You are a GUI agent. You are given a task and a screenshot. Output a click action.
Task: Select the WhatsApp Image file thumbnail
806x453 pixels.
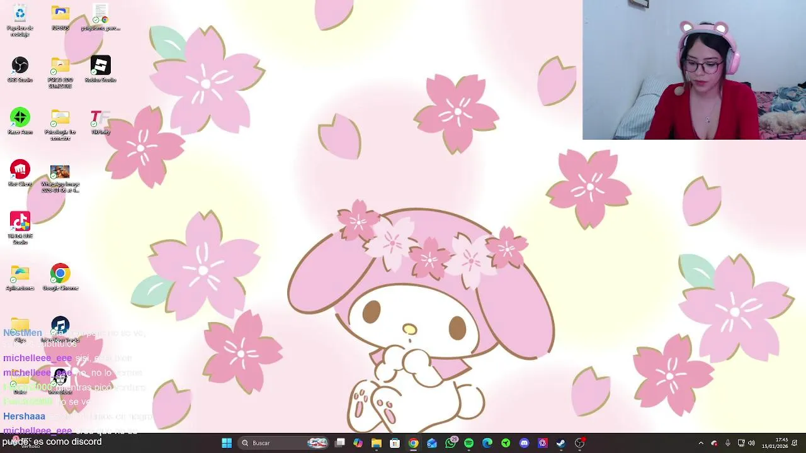(x=60, y=179)
